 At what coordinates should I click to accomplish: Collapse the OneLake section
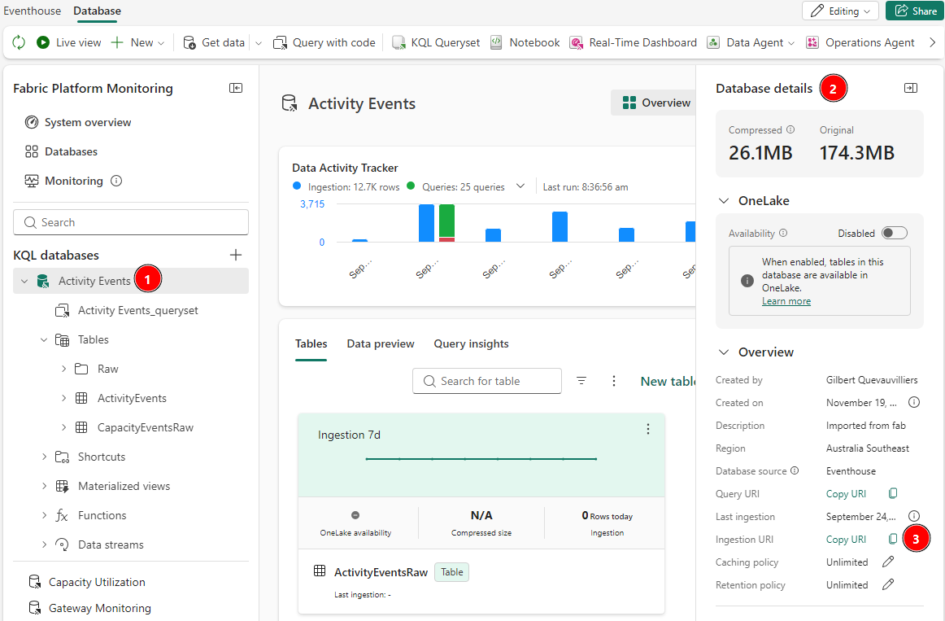[724, 201]
